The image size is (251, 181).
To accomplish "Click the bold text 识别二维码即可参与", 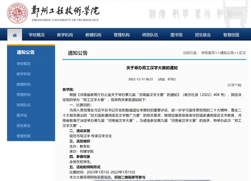I will coord(130,177).
